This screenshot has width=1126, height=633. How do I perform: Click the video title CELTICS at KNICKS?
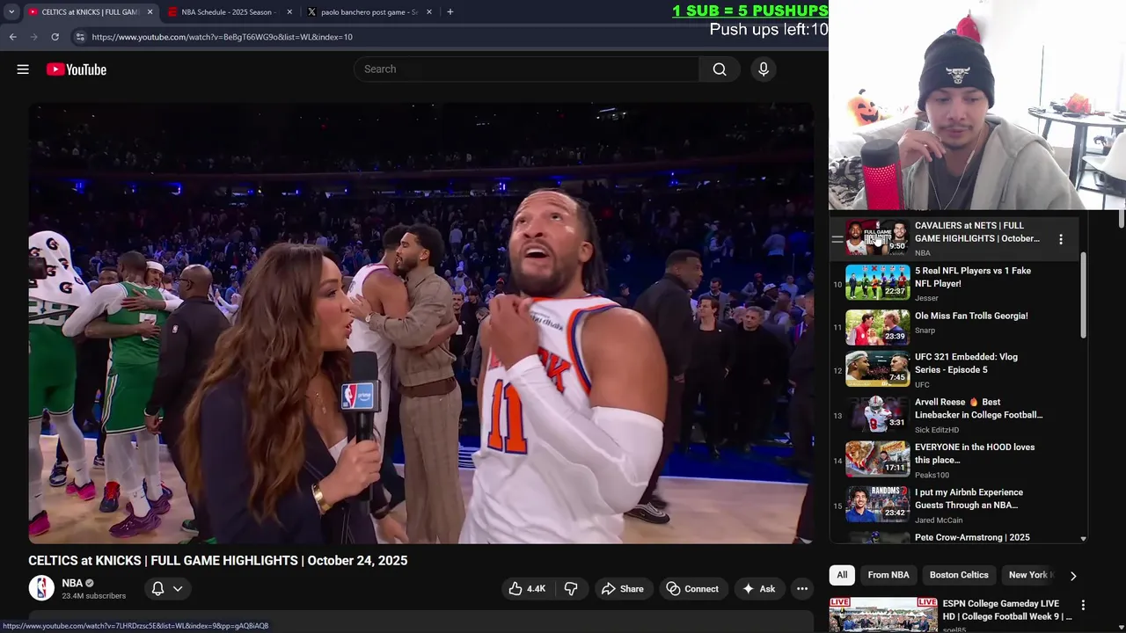click(217, 561)
